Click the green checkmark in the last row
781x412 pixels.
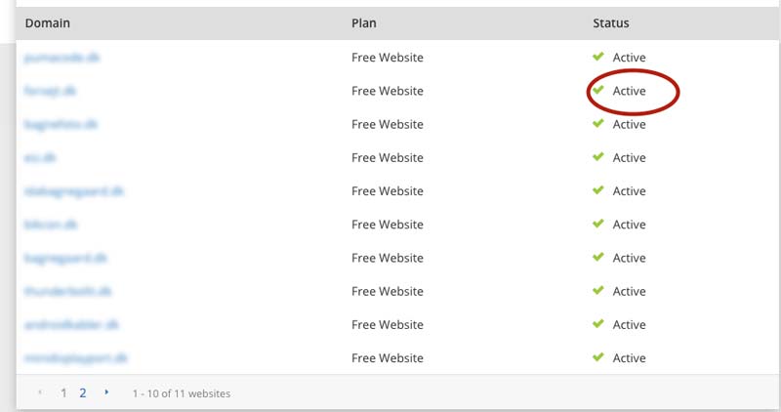tap(598, 357)
